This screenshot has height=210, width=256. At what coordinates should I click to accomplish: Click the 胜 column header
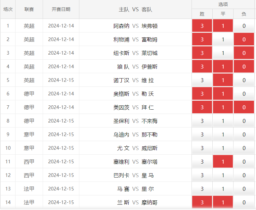tap(202, 14)
